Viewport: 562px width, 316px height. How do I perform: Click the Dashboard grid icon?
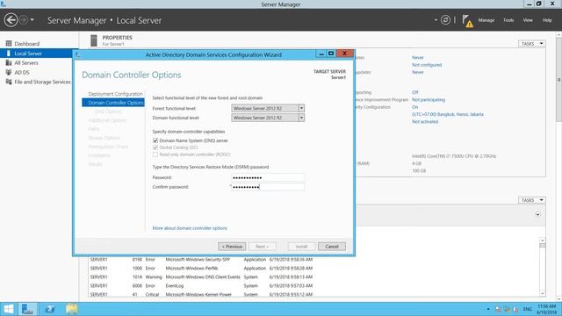(x=9, y=44)
